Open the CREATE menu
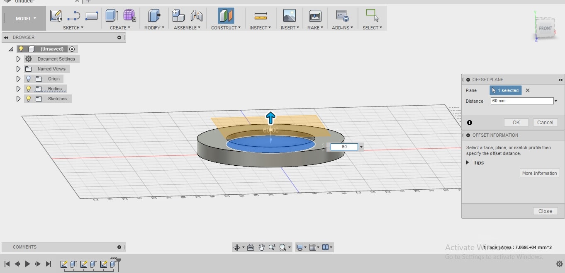 coord(120,28)
